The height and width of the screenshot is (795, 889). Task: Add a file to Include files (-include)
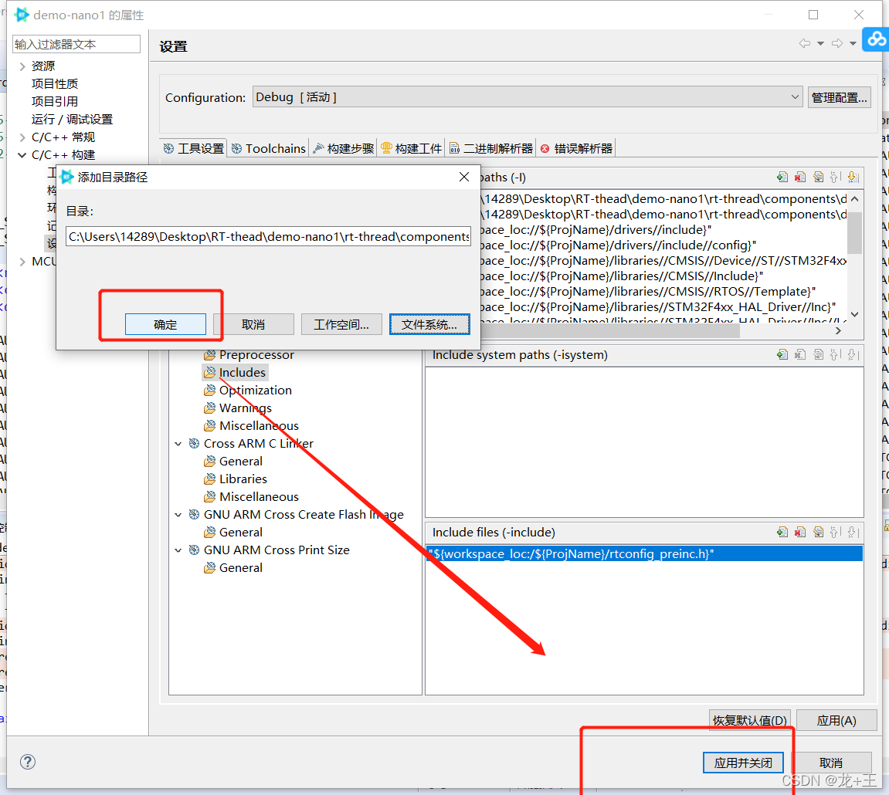[782, 532]
